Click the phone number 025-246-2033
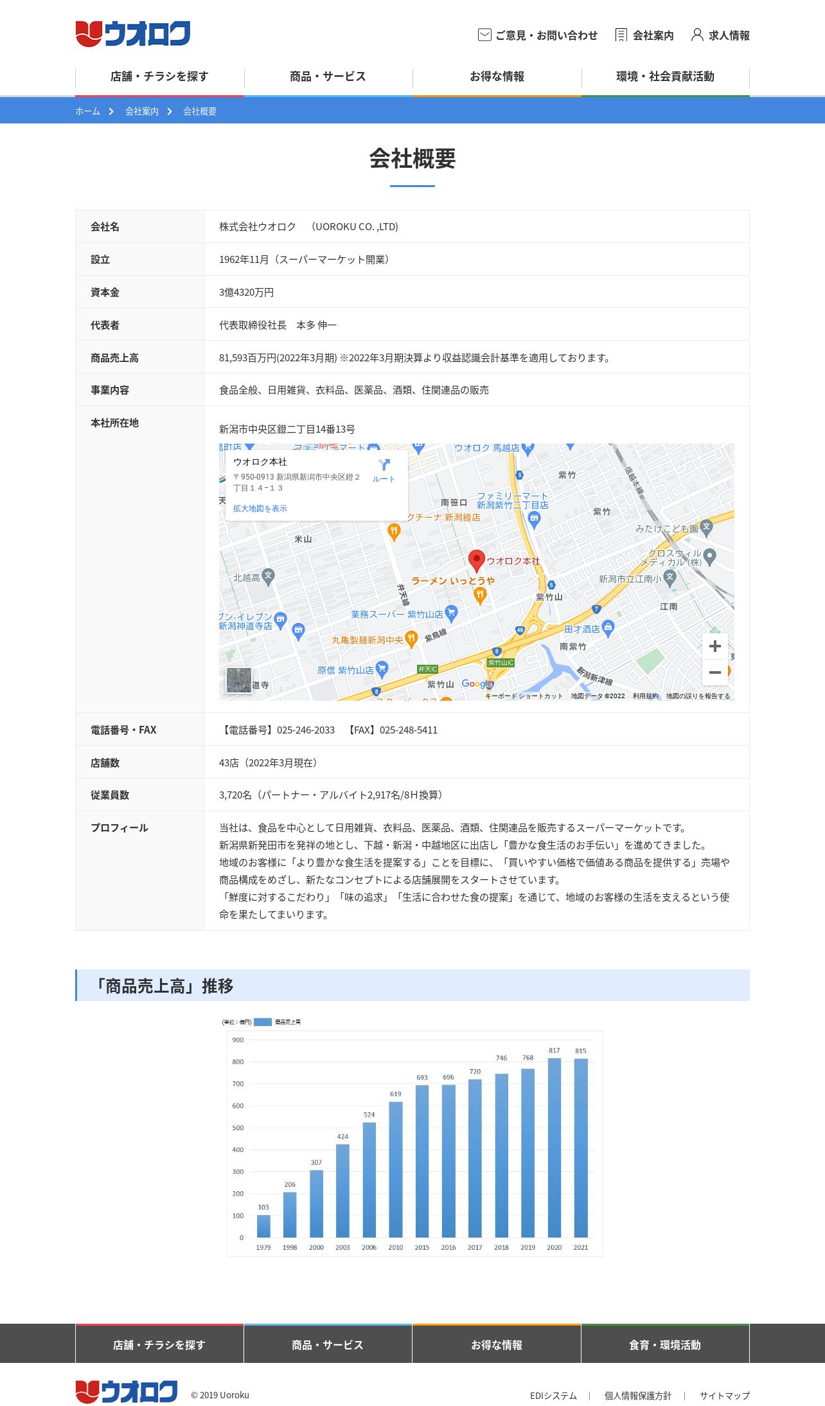This screenshot has height=1406, width=825. pyautogui.click(x=306, y=730)
